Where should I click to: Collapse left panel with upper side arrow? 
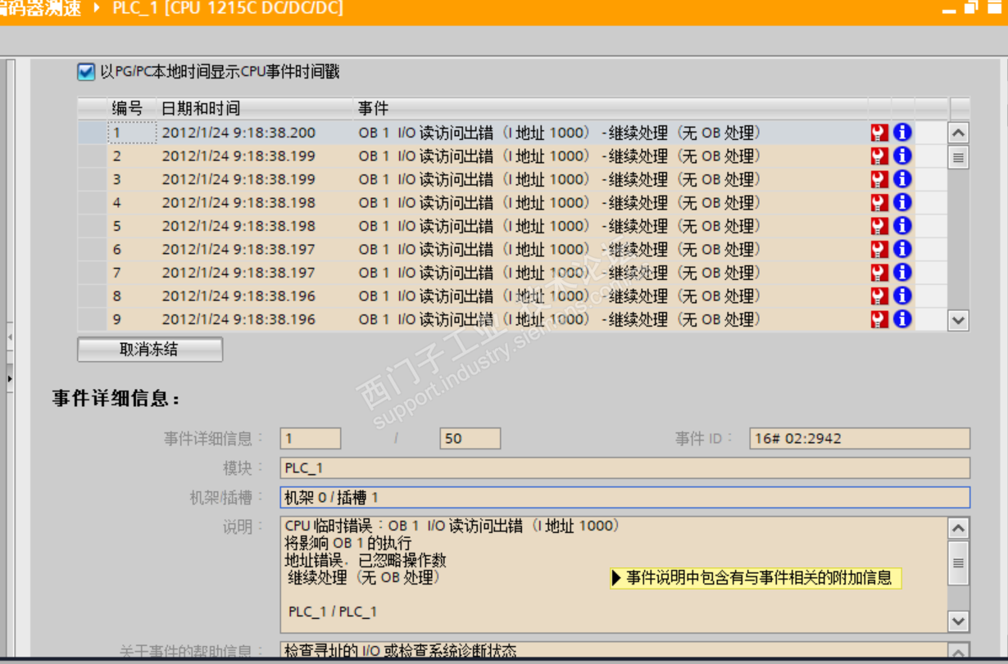coord(10,337)
